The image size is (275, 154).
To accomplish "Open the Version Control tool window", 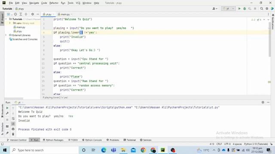I will (16, 140).
